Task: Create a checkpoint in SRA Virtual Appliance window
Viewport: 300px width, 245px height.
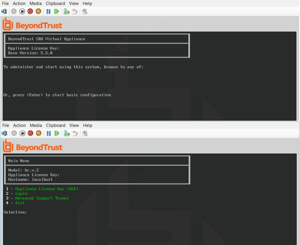Action: coord(66,12)
